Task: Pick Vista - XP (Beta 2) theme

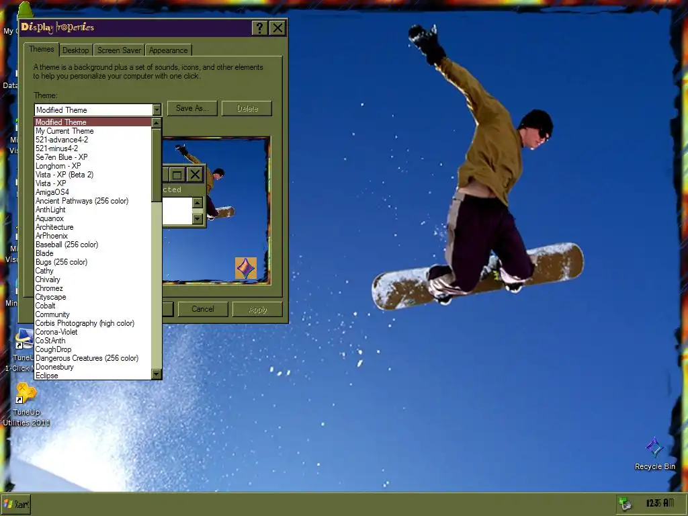Action: (x=93, y=175)
